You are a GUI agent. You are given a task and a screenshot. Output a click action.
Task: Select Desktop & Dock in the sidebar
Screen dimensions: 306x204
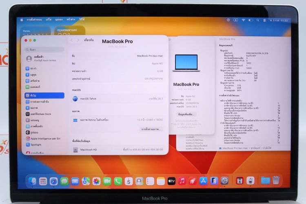38,114
